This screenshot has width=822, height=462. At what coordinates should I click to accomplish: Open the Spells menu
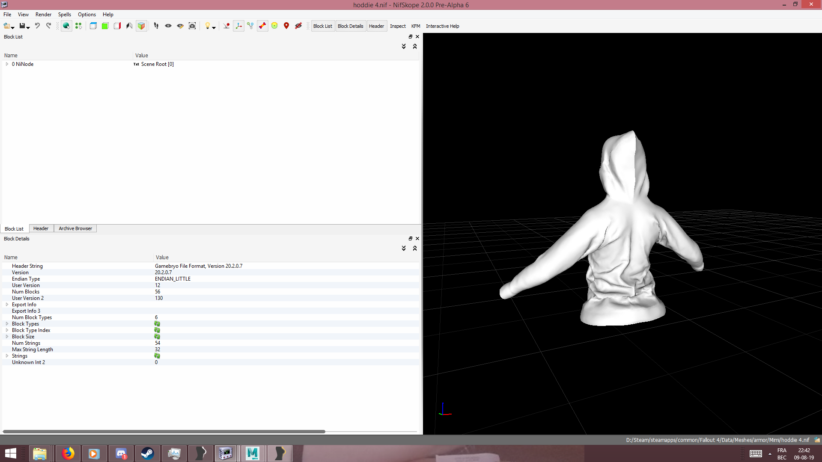click(x=65, y=15)
